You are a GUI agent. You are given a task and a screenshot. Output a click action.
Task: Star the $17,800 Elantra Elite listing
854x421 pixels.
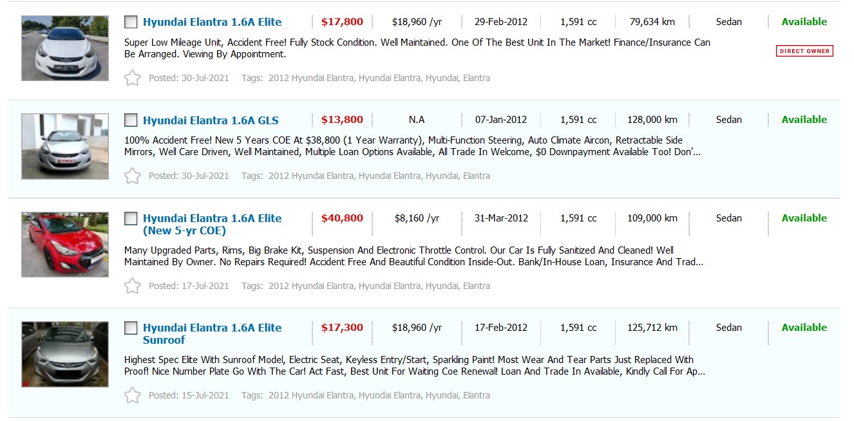(132, 78)
